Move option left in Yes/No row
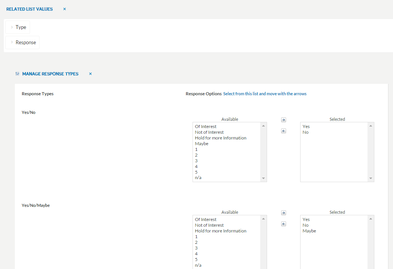The width and height of the screenshot is (393, 269). pos(283,131)
